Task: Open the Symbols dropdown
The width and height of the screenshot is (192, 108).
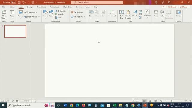Action: tap(147, 14)
